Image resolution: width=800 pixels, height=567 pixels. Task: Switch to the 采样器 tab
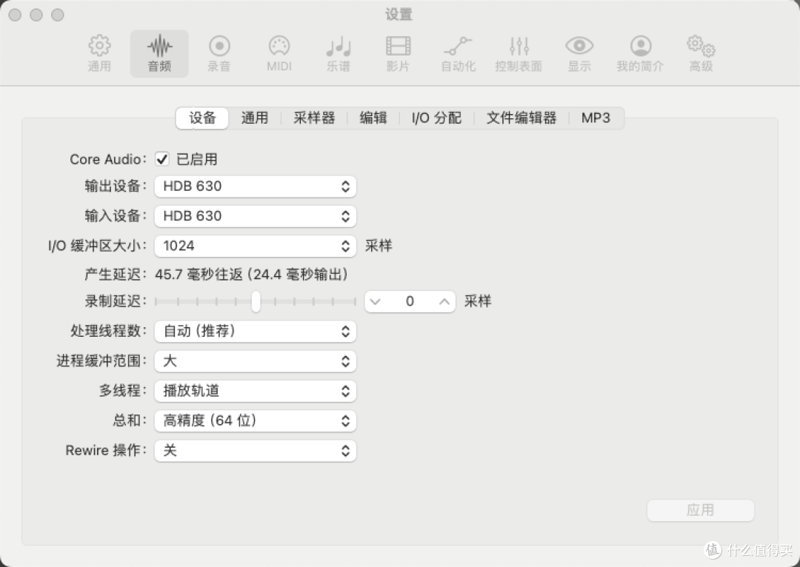(314, 118)
